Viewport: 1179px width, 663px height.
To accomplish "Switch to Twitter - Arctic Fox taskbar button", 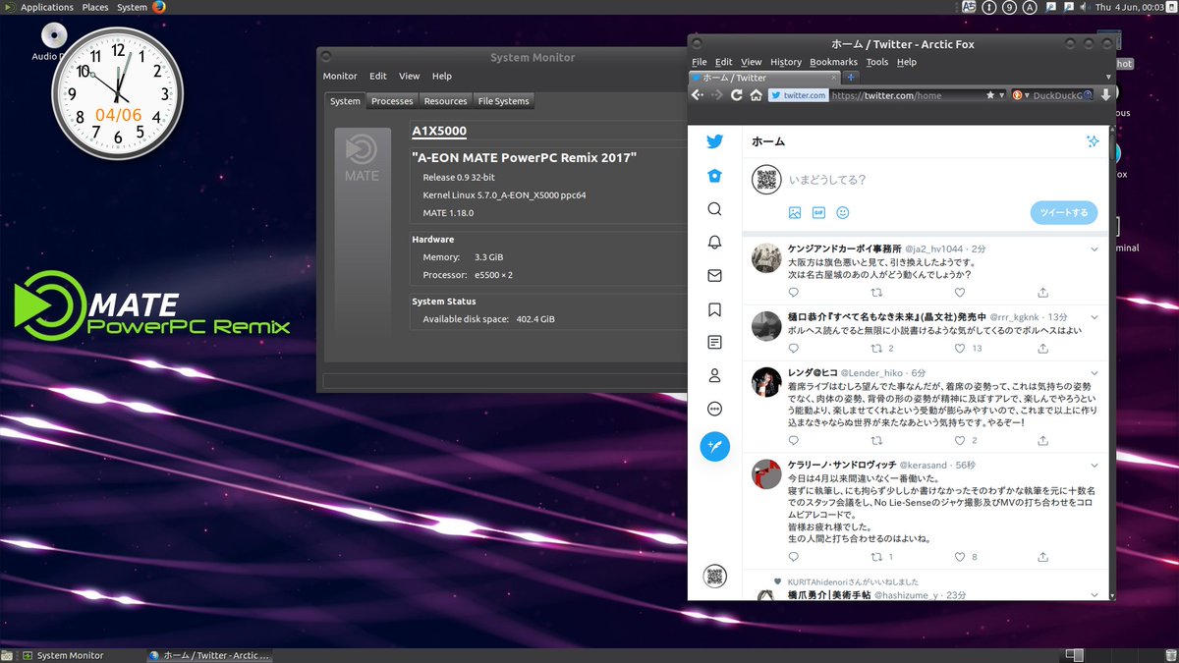I will (x=209, y=655).
